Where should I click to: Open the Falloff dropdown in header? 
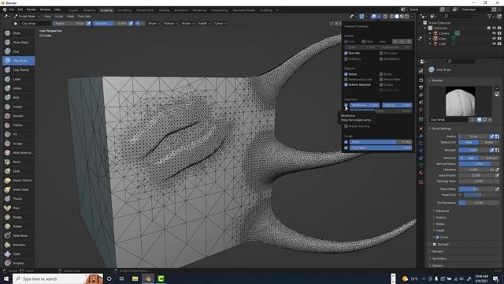tap(203, 24)
